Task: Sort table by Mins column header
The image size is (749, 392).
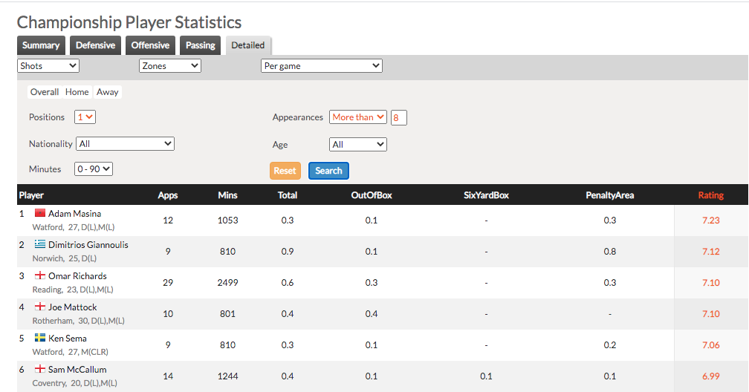Action: click(227, 195)
